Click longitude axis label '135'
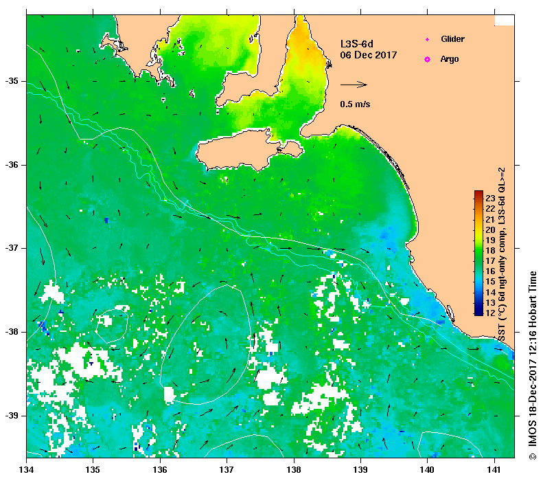 pyautogui.click(x=93, y=470)
